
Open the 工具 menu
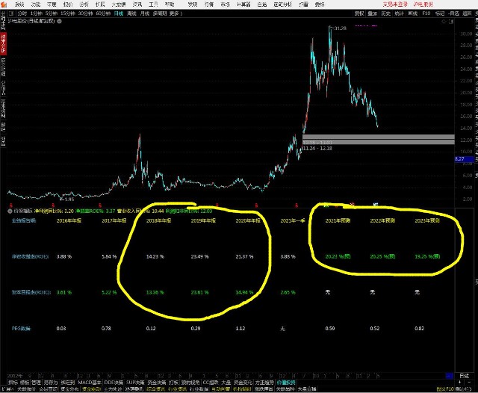click(153, 4)
